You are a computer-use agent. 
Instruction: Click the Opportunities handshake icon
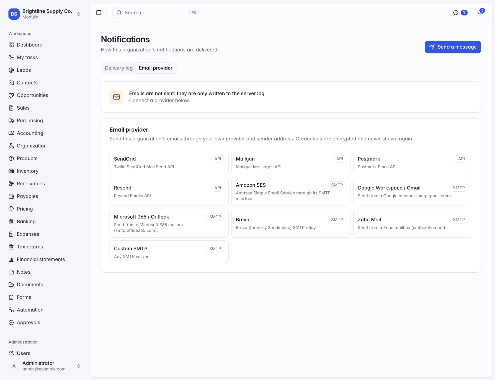(x=11, y=95)
